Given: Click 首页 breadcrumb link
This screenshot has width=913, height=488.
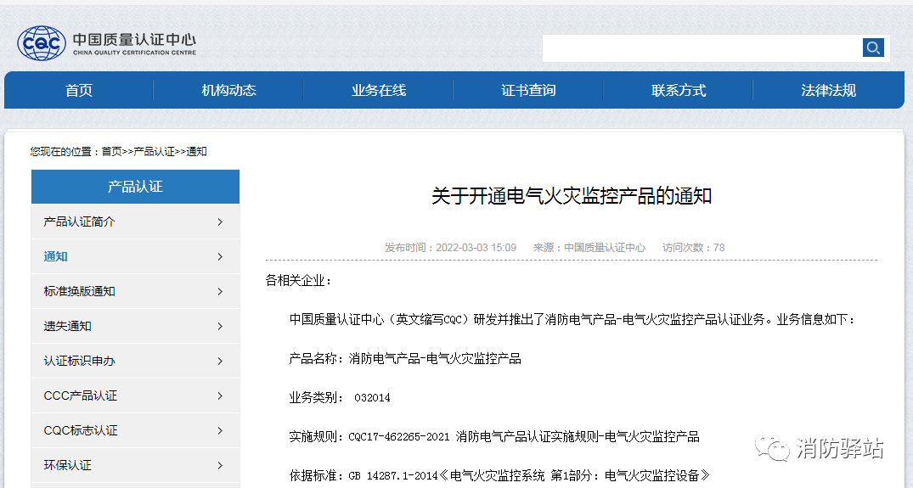Looking at the screenshot, I should 111,152.
